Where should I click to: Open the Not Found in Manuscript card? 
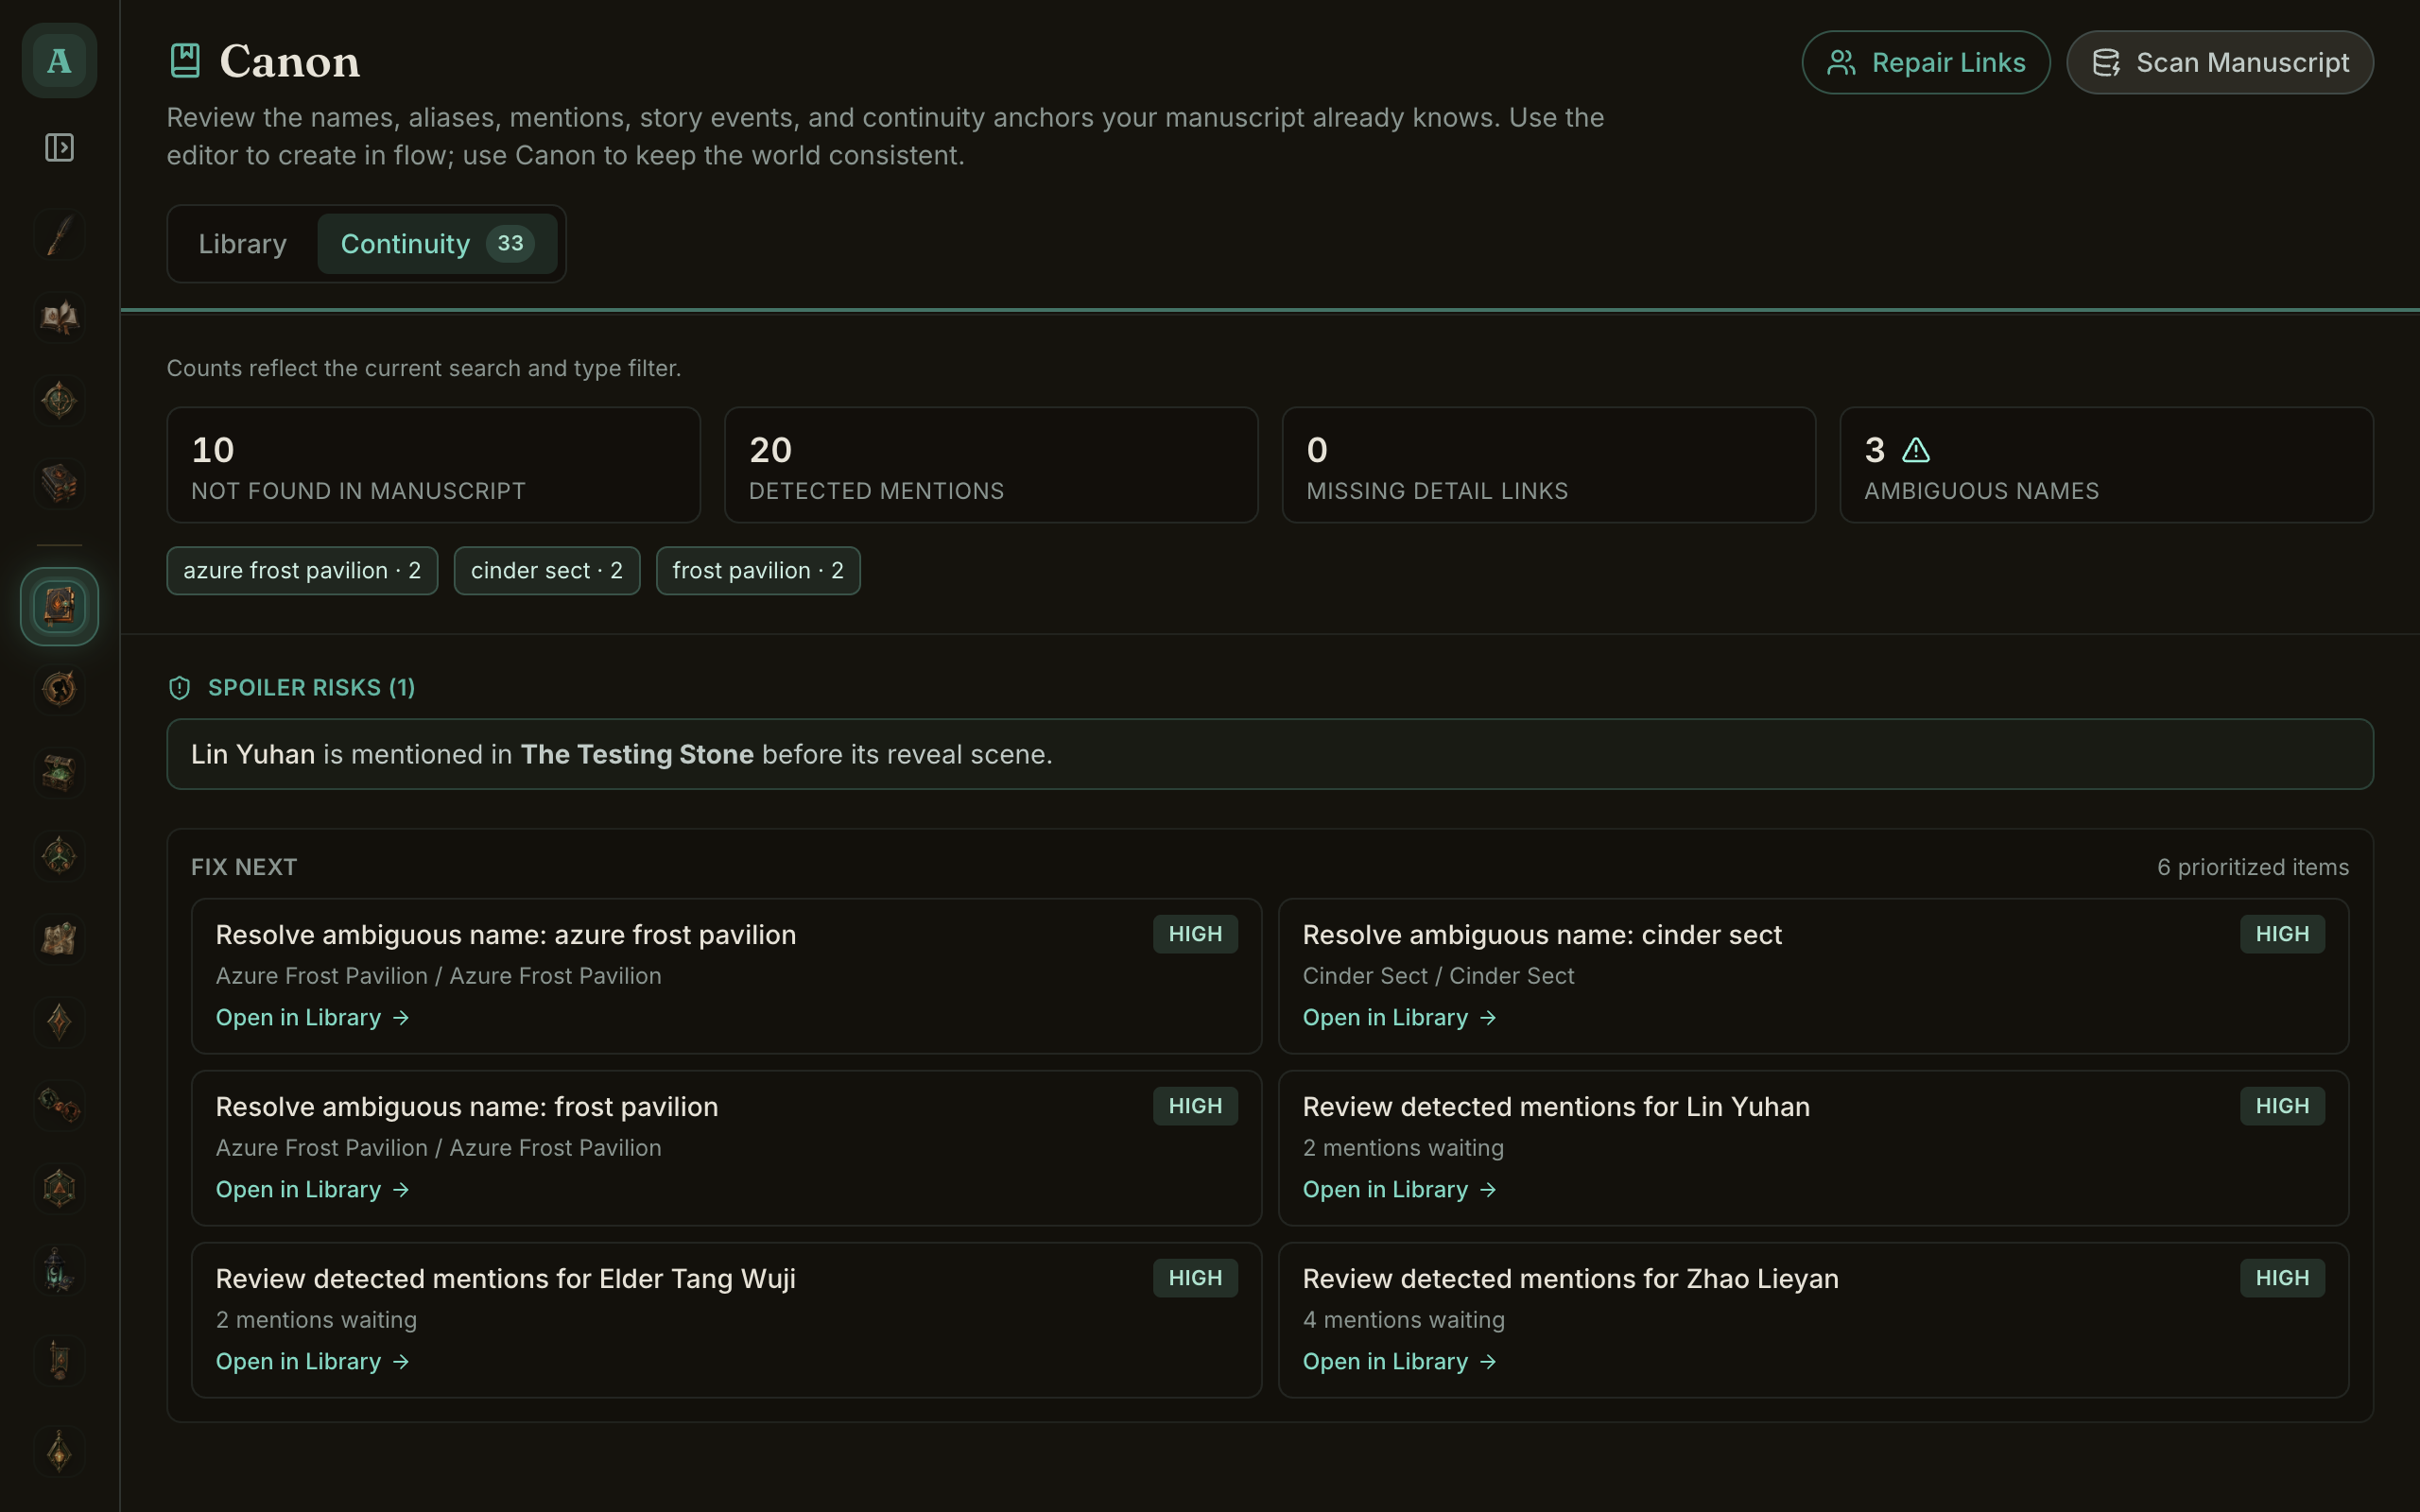click(433, 465)
